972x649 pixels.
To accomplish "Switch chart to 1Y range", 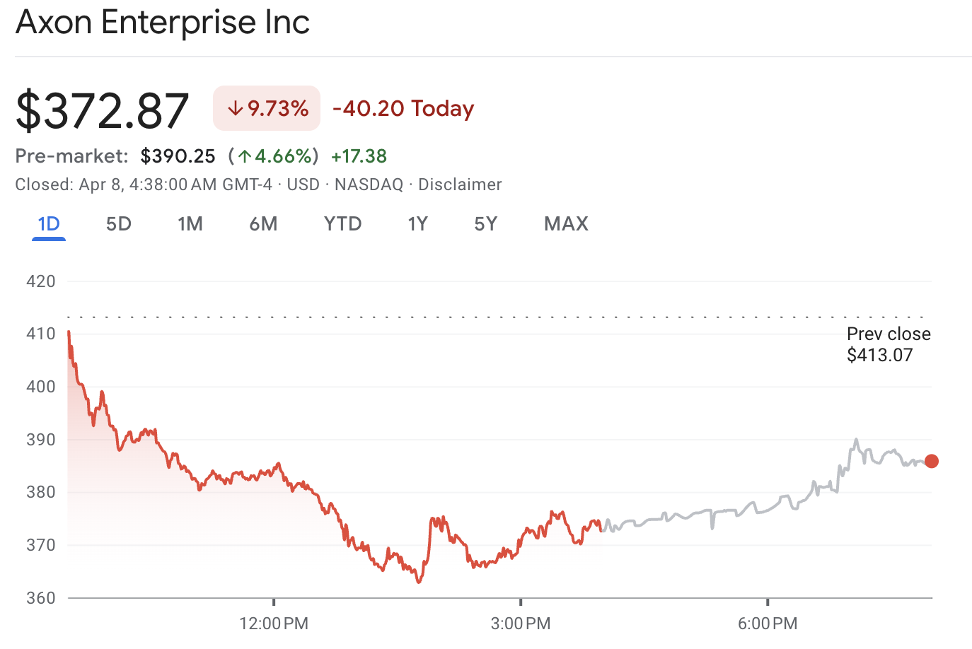I will click(x=417, y=224).
